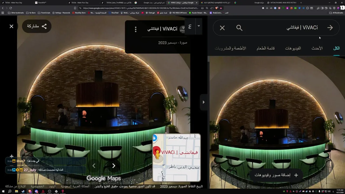The image size is (345, 194).
Task: Select the الكل tab
Action: pyautogui.click(x=336, y=48)
